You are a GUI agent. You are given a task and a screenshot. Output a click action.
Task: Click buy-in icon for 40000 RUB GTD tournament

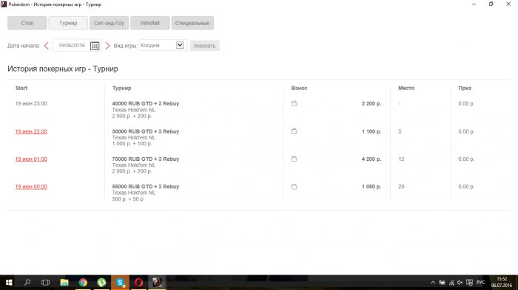point(294,103)
